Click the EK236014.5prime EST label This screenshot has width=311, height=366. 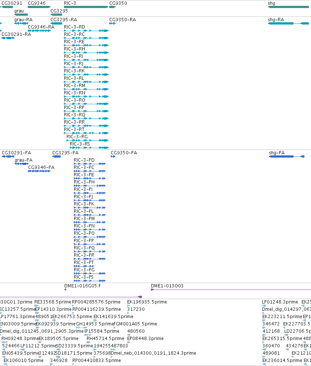pyautogui.click(x=282, y=361)
